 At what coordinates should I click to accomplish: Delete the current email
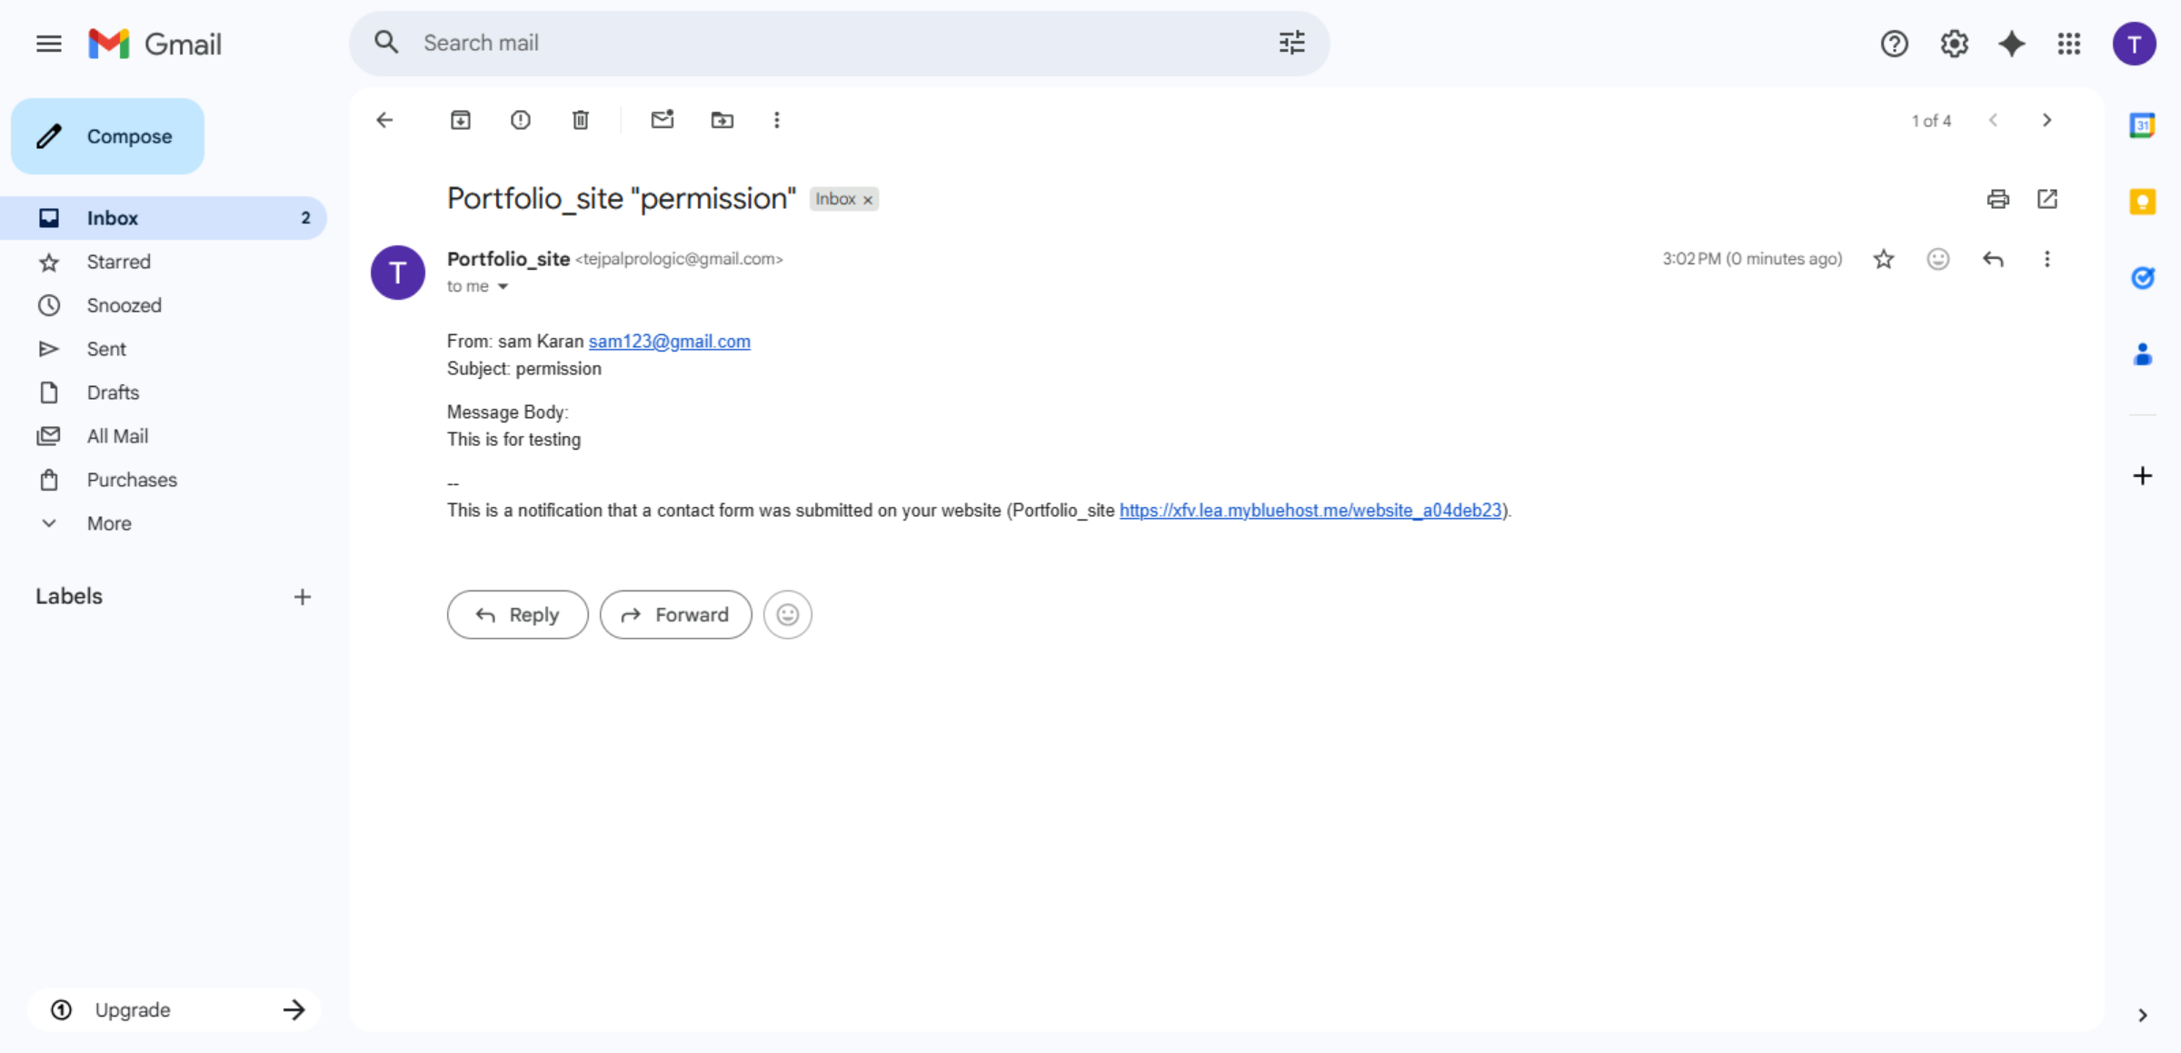[580, 119]
